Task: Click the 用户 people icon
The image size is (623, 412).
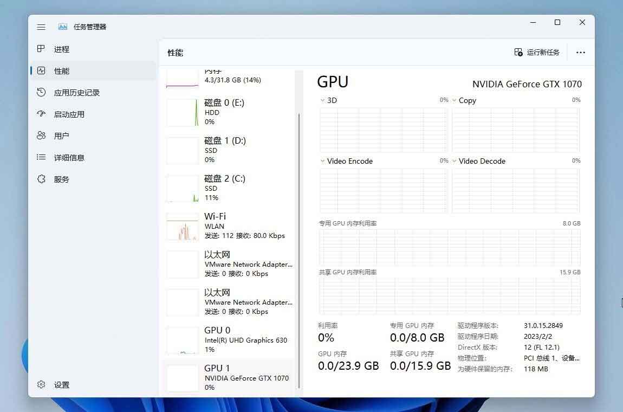Action: click(x=41, y=136)
